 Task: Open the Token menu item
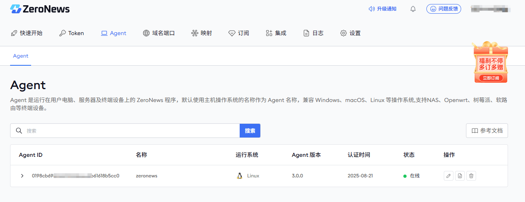tap(72, 33)
